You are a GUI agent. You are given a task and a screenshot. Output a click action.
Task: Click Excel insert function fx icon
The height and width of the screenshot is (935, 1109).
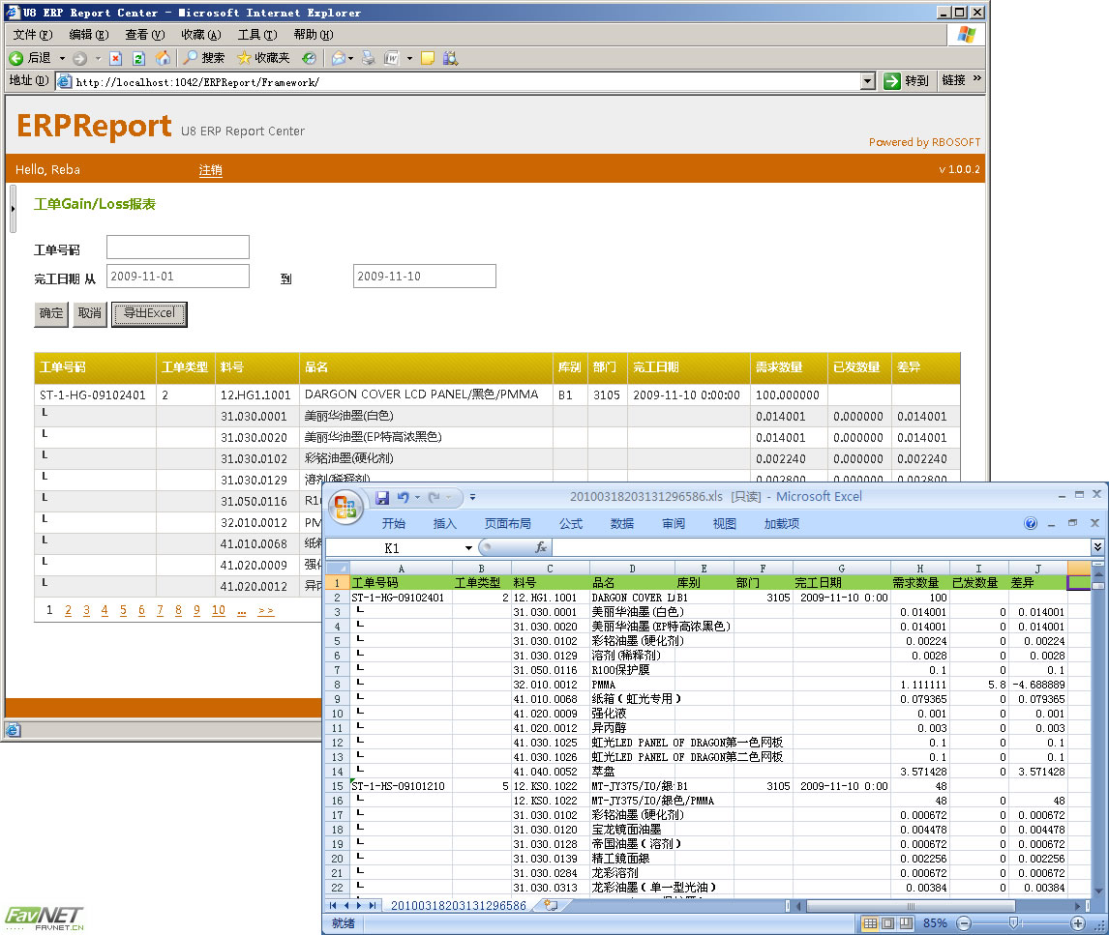coord(541,547)
